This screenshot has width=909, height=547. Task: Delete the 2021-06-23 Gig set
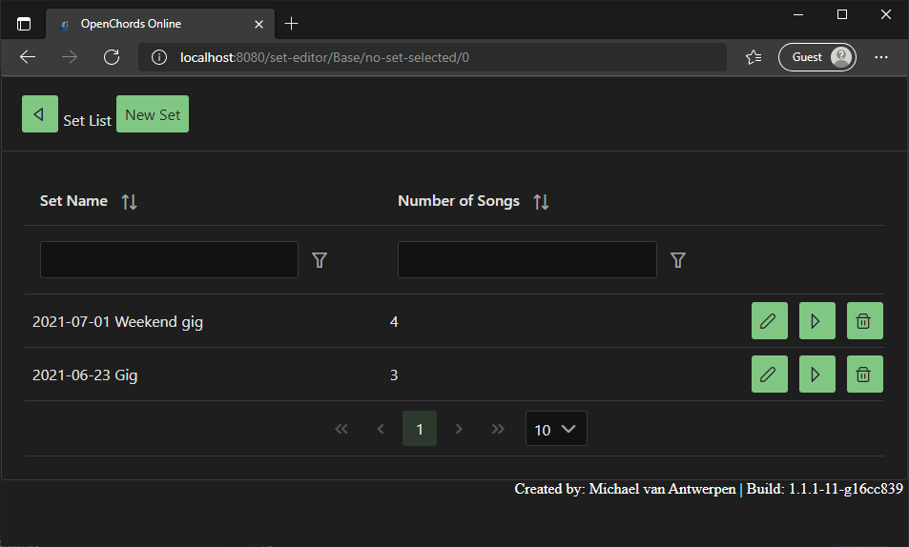[864, 375]
